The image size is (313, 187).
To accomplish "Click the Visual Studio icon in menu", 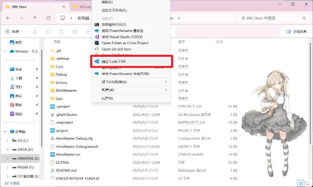I will click(x=97, y=37).
